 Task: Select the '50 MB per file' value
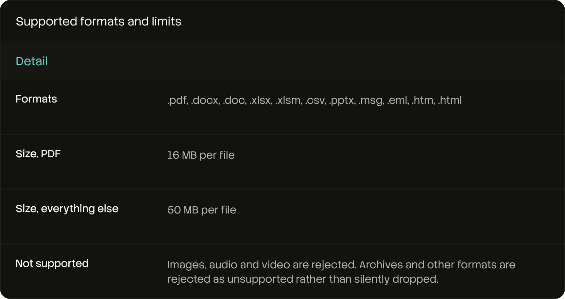click(x=202, y=210)
